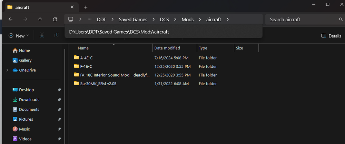The height and width of the screenshot is (144, 345).
Task: Expand chevron after aircraft breadcrumb
Action: click(x=227, y=20)
